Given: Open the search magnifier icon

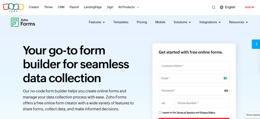Looking at the screenshot, I should [213, 7].
